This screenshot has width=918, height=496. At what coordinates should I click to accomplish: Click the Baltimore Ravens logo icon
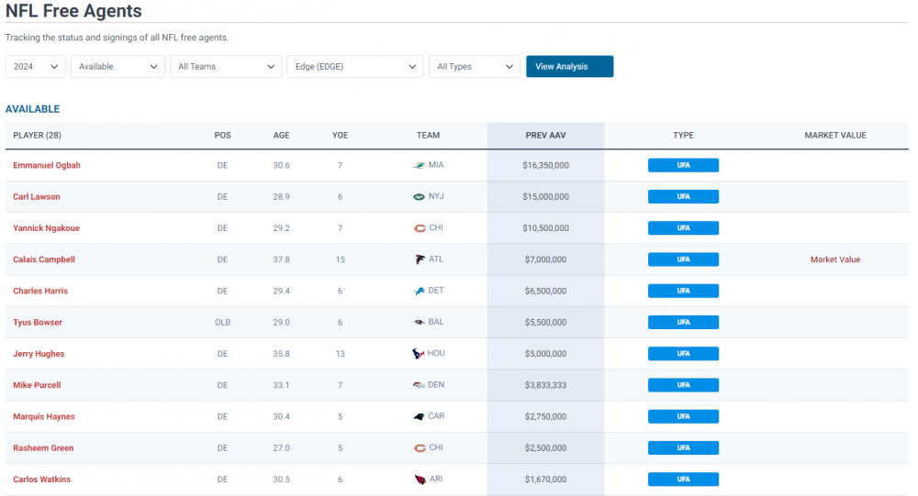coord(420,323)
